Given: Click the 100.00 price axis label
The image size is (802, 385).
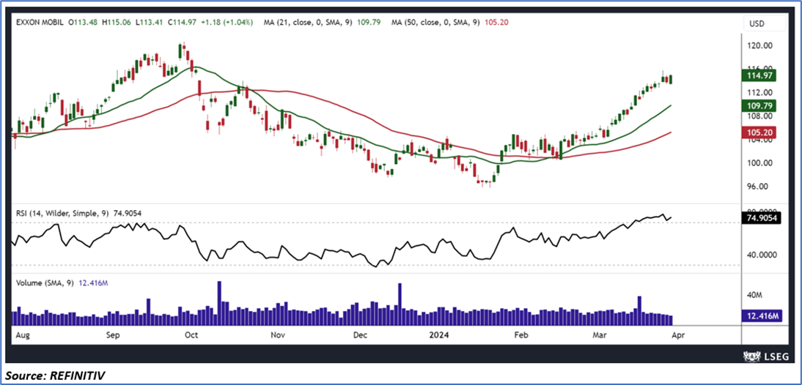Looking at the screenshot, I should [759, 163].
